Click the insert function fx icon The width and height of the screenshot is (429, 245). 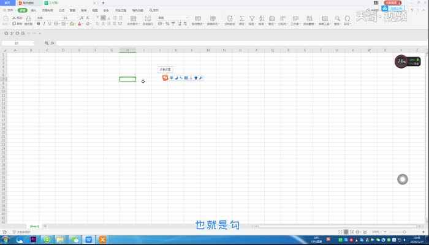[x=53, y=43]
